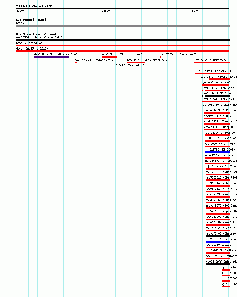
Task: Open nsv821210 (Ju2010) variant
Action: coord(220,245)
